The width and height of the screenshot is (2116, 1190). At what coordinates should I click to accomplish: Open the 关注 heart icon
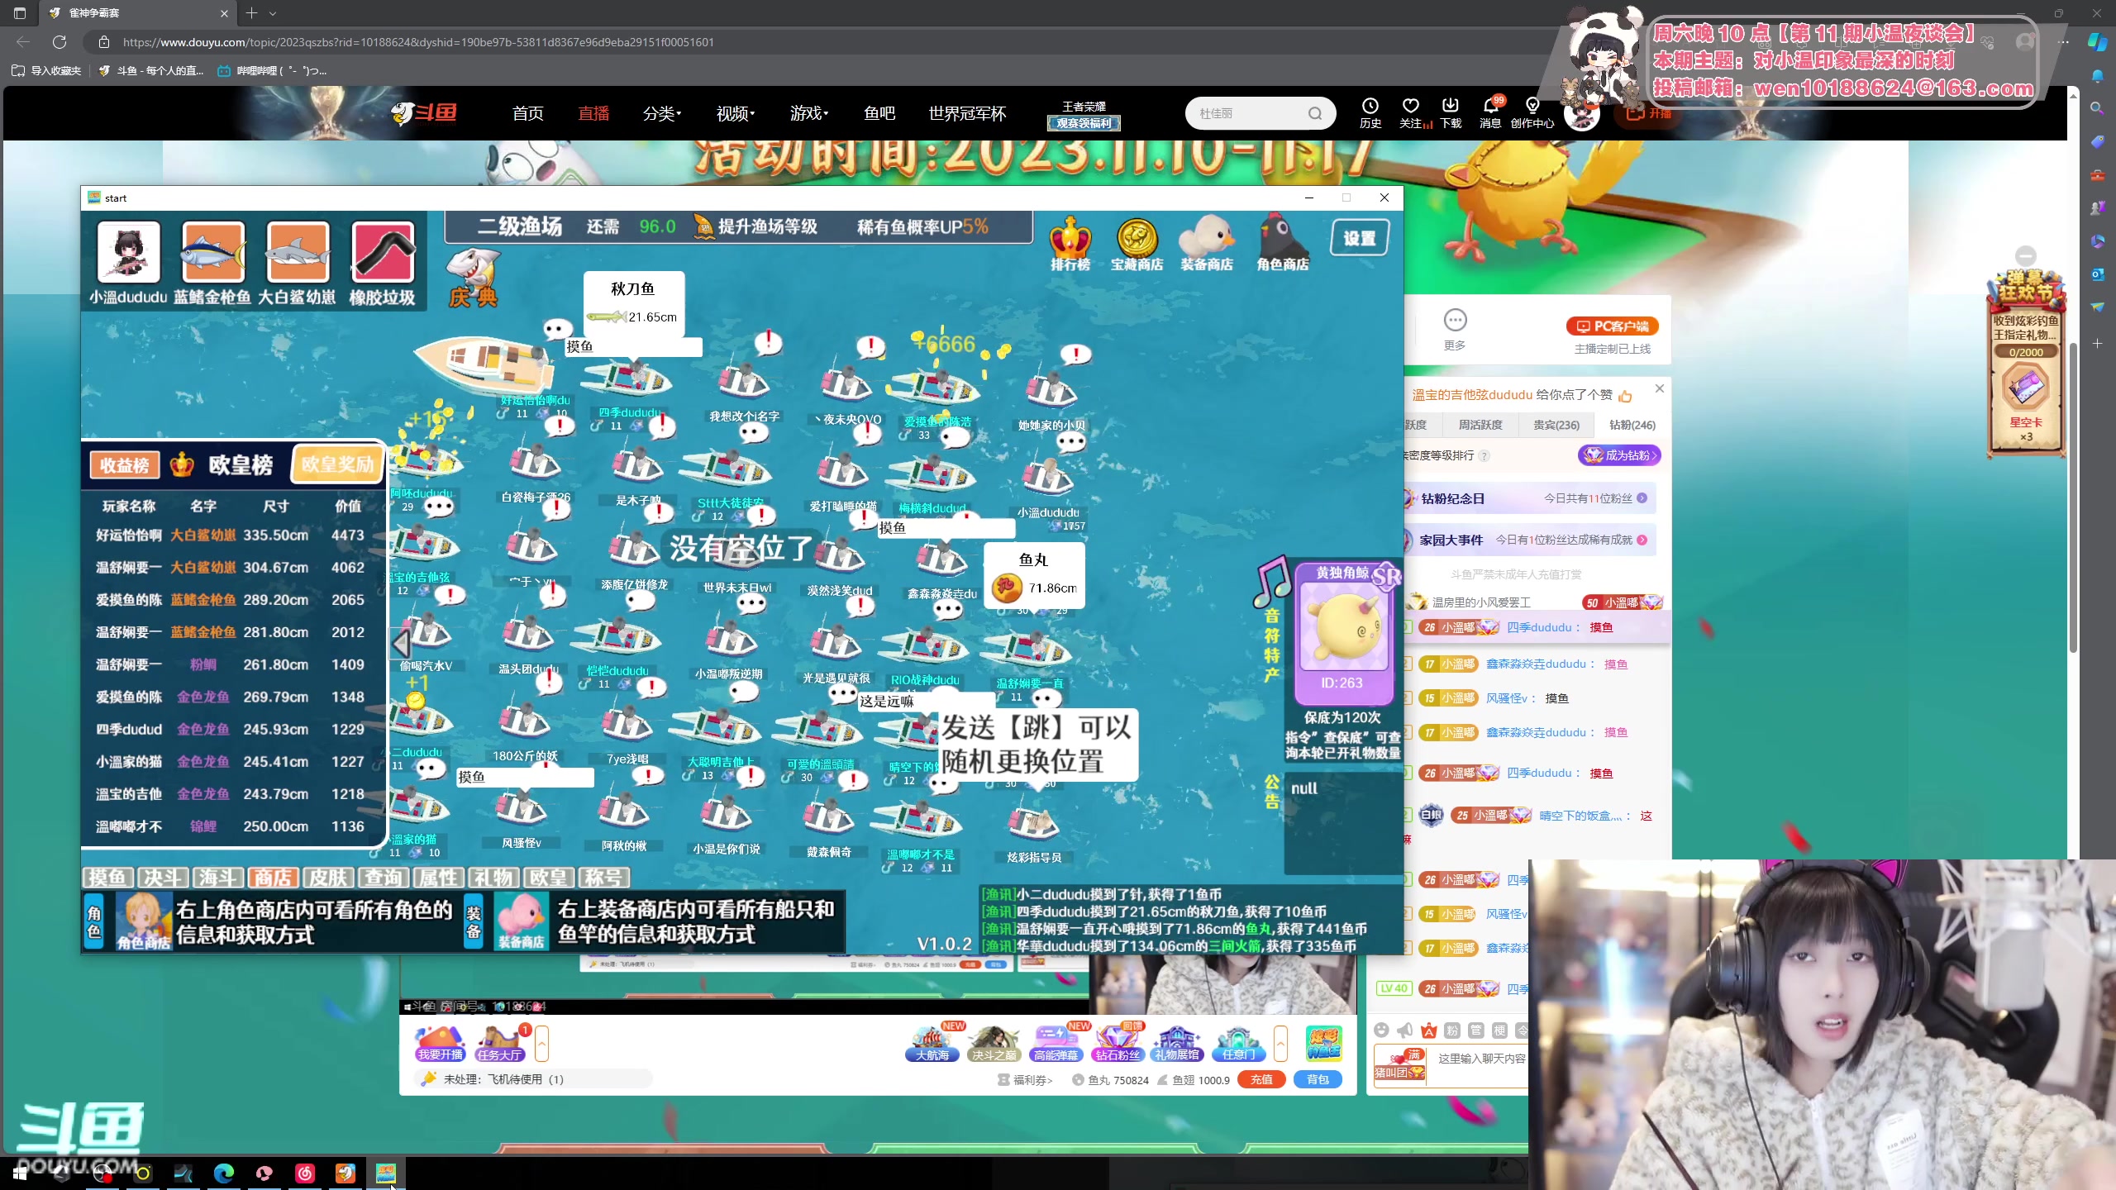(1411, 112)
